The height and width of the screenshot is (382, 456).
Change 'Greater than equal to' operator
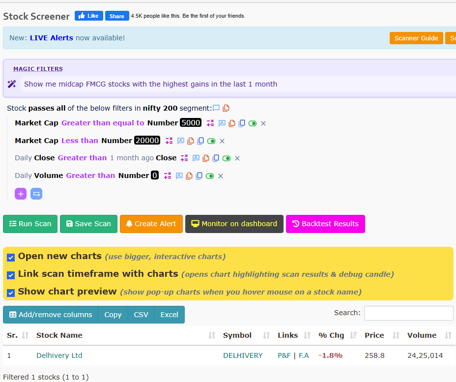(x=103, y=123)
